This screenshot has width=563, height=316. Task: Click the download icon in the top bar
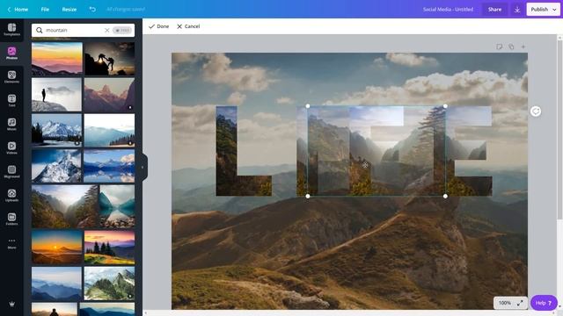pyautogui.click(x=517, y=10)
